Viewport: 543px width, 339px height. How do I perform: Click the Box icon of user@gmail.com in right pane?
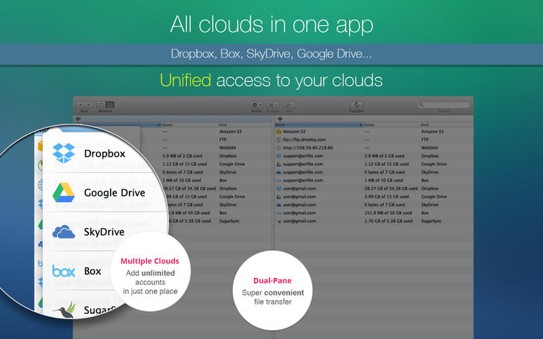[279, 213]
